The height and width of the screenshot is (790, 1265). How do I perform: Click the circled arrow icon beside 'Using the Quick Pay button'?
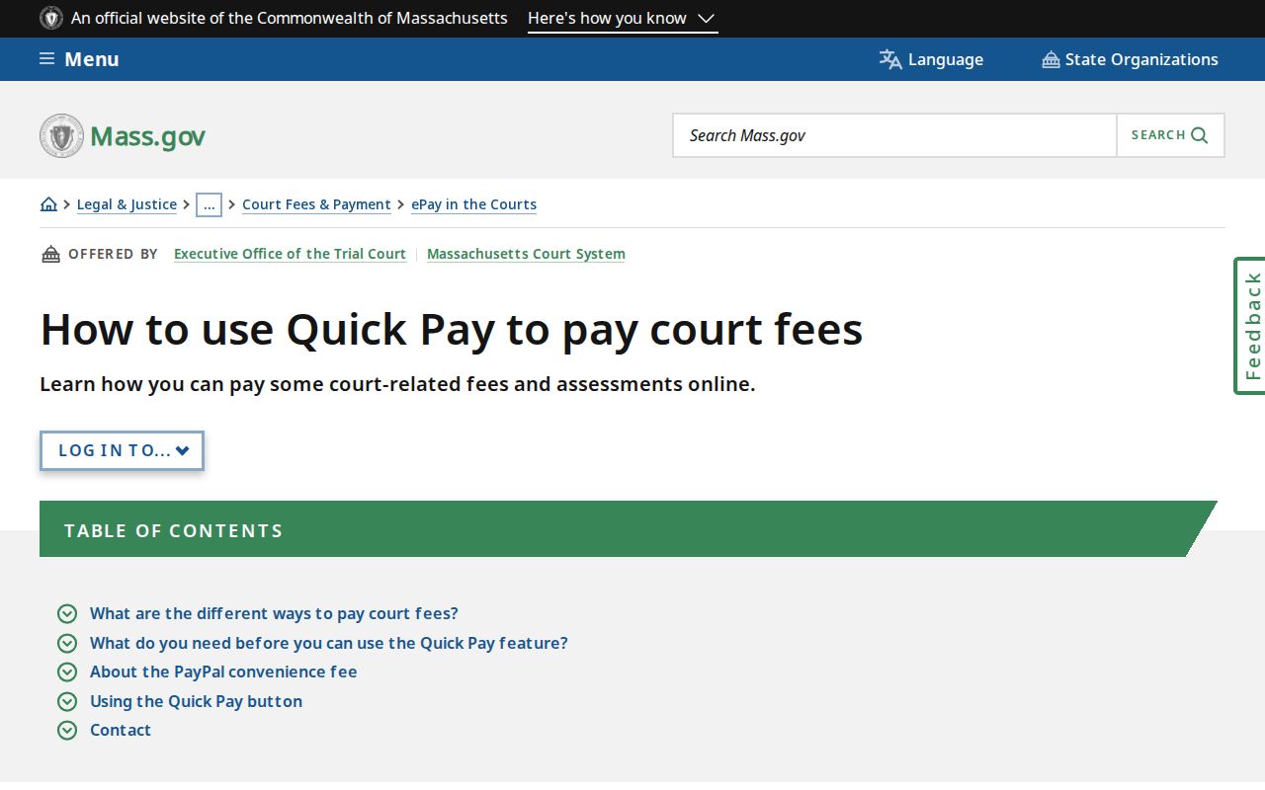coord(67,702)
